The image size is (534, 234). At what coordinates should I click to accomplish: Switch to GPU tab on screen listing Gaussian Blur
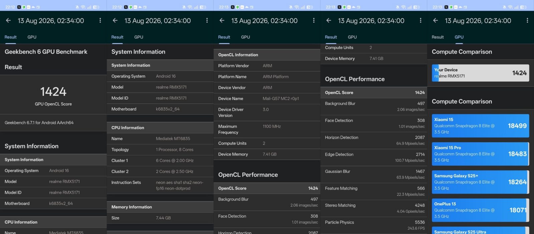pos(352,37)
